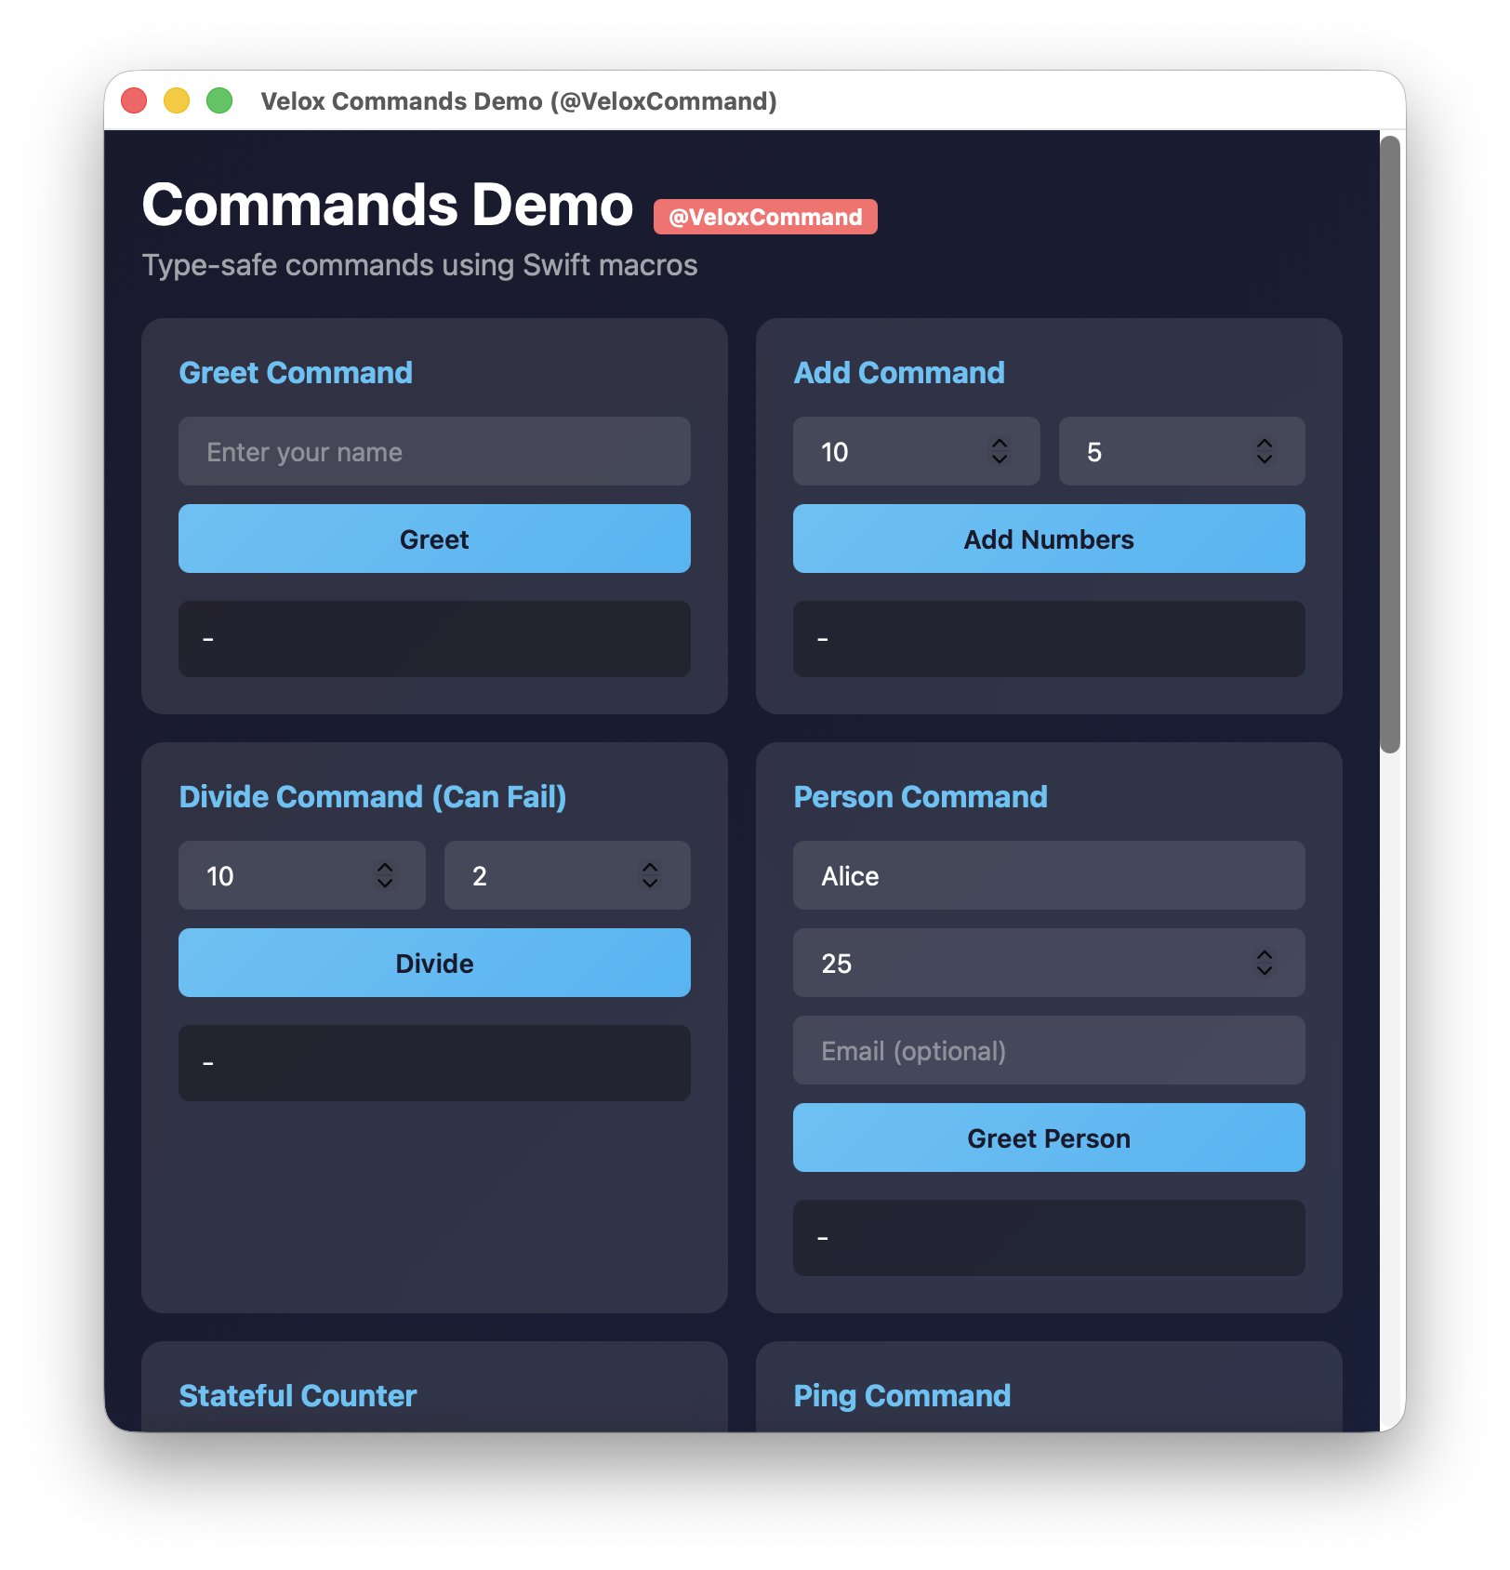1510x1570 pixels.
Task: Click the Add Command field showing 5
Action: point(1182,451)
